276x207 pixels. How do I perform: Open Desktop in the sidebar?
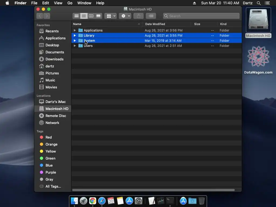point(53,45)
